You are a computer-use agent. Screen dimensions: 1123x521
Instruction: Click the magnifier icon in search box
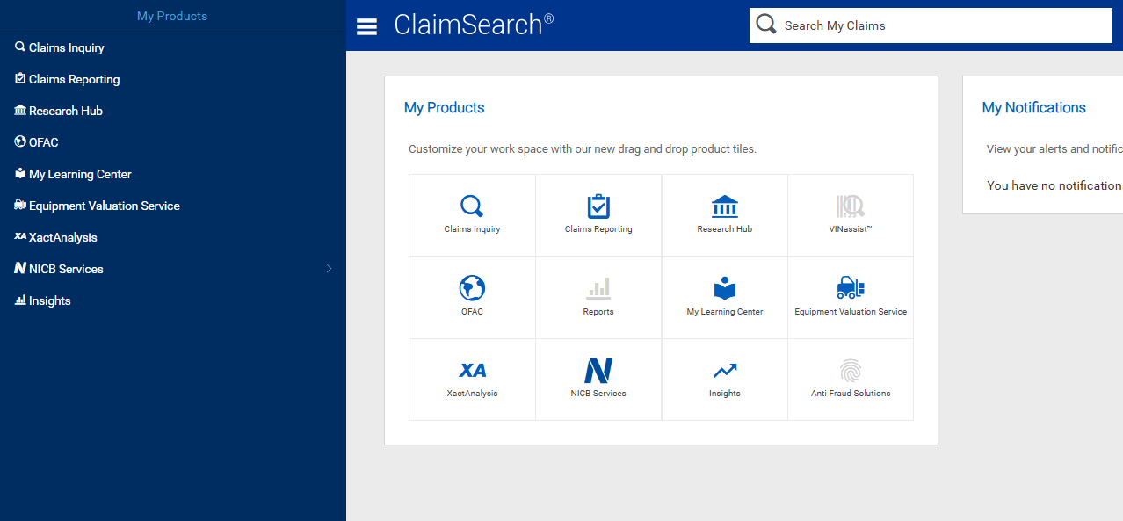tap(766, 25)
